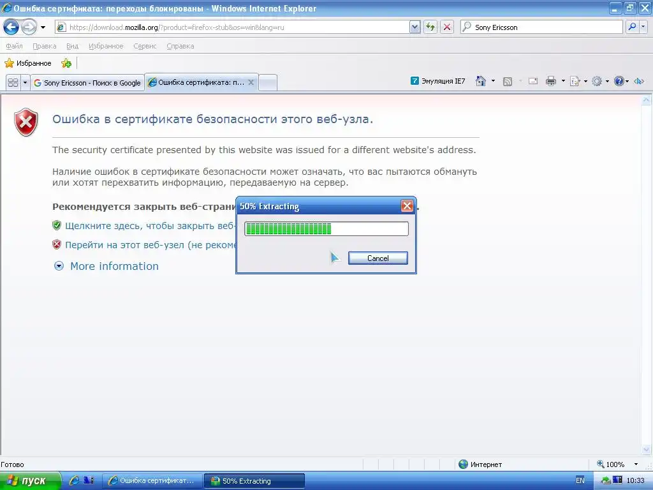Click the red shield error icon
This screenshot has width=653, height=490.
[x=26, y=122]
